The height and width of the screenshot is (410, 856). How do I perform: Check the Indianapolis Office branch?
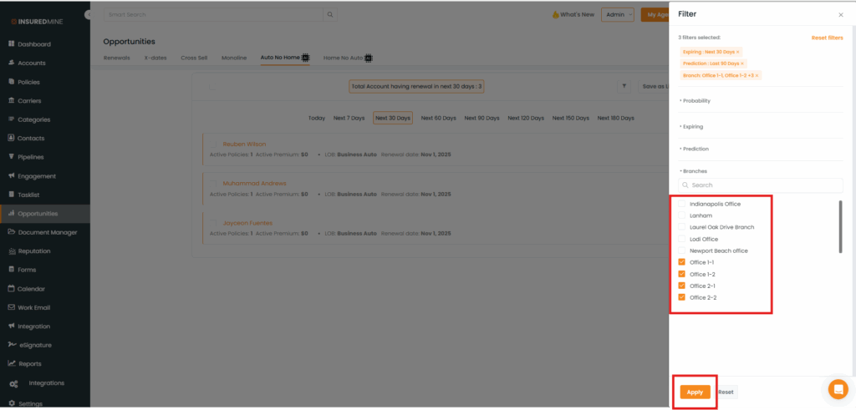coord(681,204)
